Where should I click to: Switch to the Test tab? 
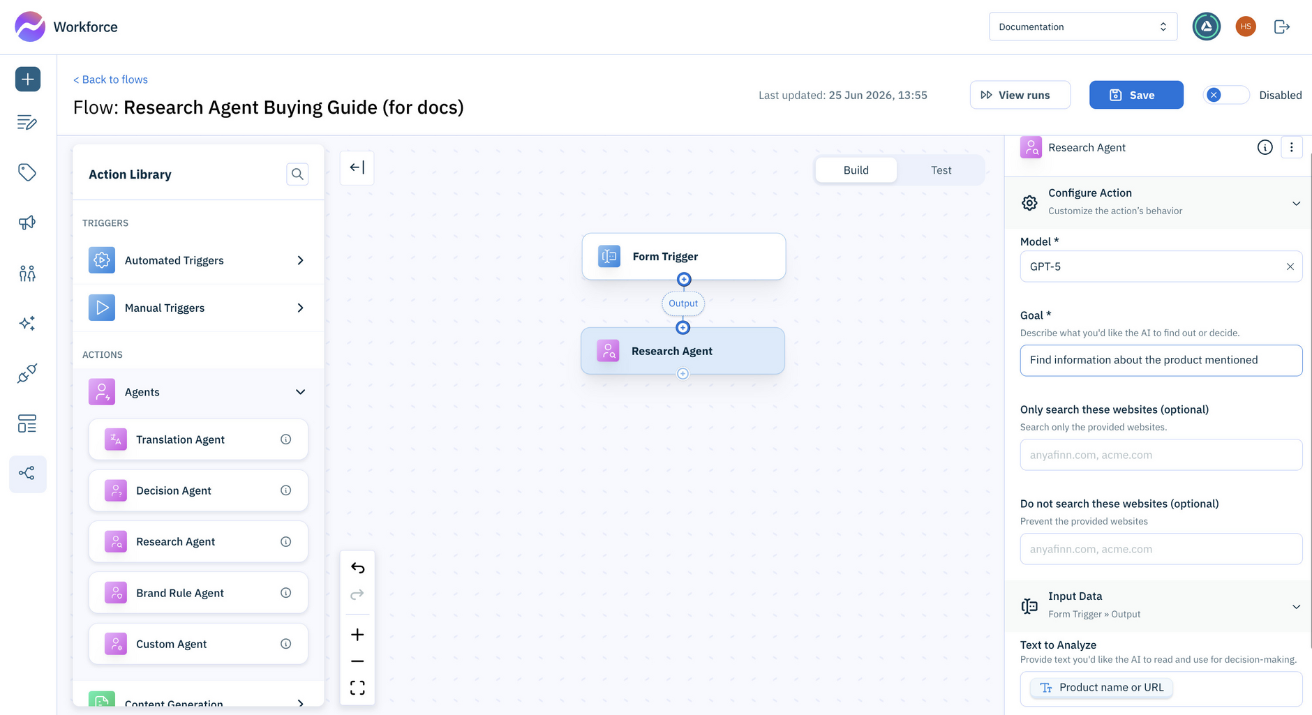tap(941, 170)
